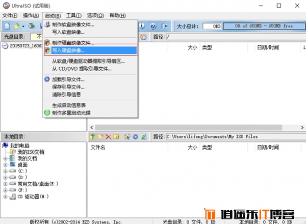The height and width of the screenshot is (224, 306).
Task: Click the 0% of 650MB capacity bar
Action: [264, 26]
